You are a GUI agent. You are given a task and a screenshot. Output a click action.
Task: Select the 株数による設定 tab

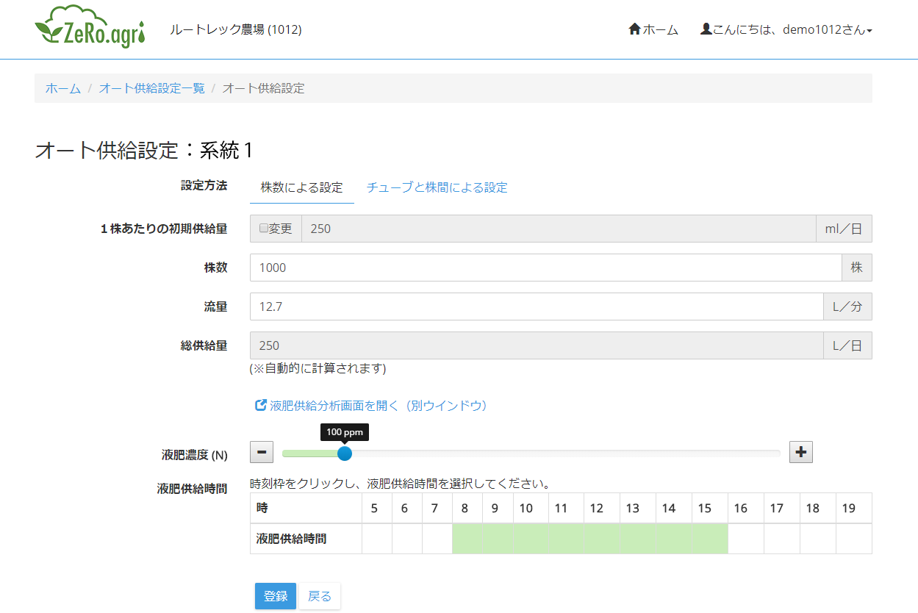click(x=302, y=187)
